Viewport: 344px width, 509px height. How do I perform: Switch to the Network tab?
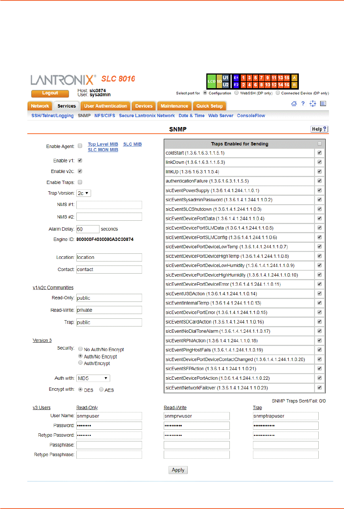[40, 106]
